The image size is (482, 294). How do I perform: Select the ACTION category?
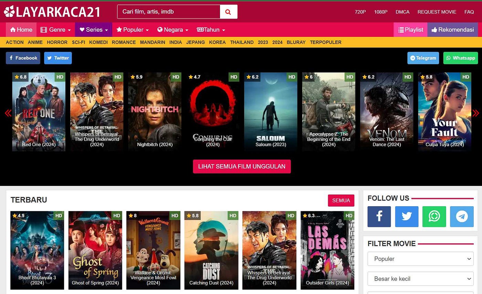[x=15, y=42]
